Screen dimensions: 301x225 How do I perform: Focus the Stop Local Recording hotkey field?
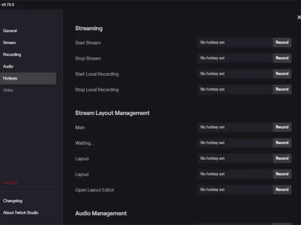pyautogui.click(x=235, y=89)
